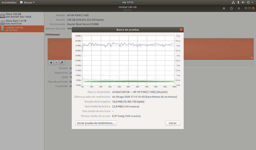The image size is (256, 150).
Task: Click the network status icon
Action: coord(233,2)
